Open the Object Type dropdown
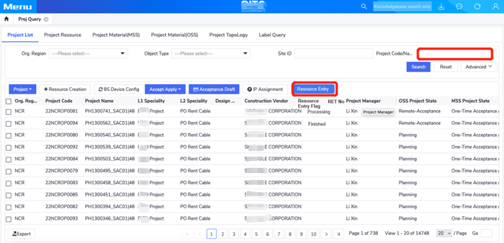The image size is (504, 243). tap(211, 54)
